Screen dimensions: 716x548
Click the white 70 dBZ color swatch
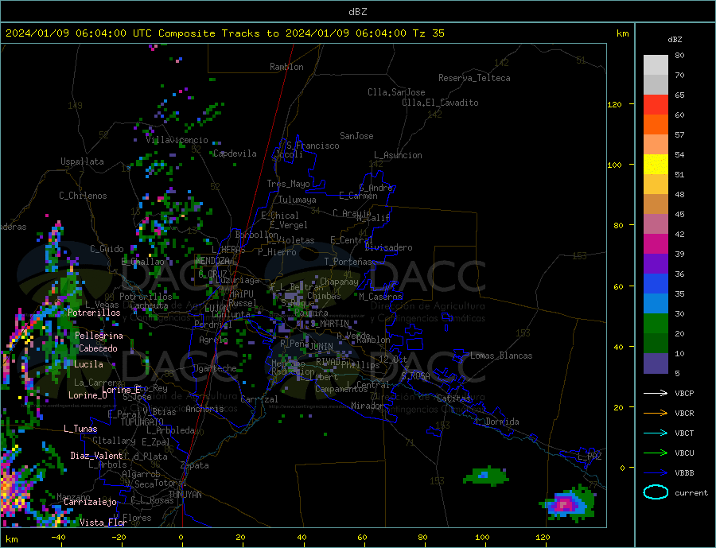[656, 65]
